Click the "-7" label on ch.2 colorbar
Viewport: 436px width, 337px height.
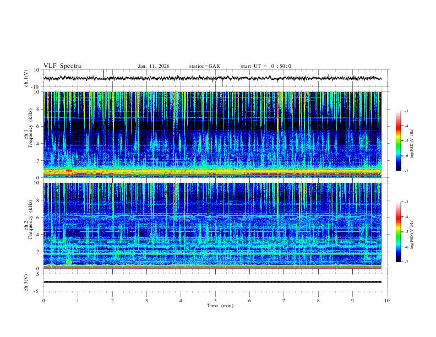pos(406,262)
